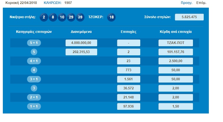Click the 202.315,53 distributed amount field
This screenshot has width=223, height=122.
pos(81,52)
